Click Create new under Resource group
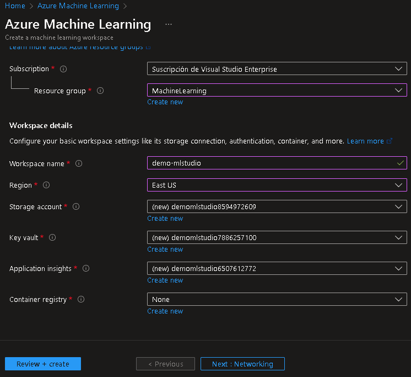This screenshot has height=377, width=411. (165, 102)
